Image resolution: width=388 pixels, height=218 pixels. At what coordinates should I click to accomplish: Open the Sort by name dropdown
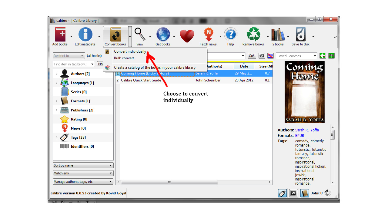pos(83,165)
